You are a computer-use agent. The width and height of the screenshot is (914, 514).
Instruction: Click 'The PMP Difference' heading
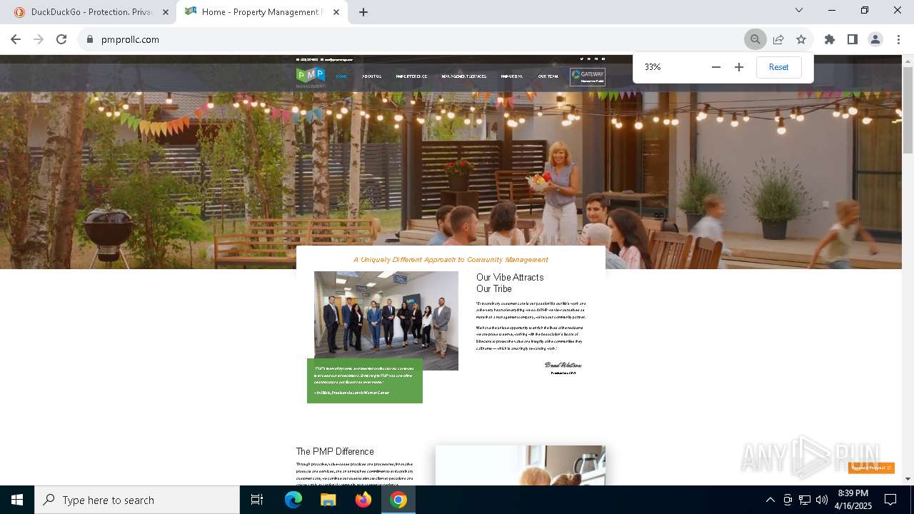(335, 452)
